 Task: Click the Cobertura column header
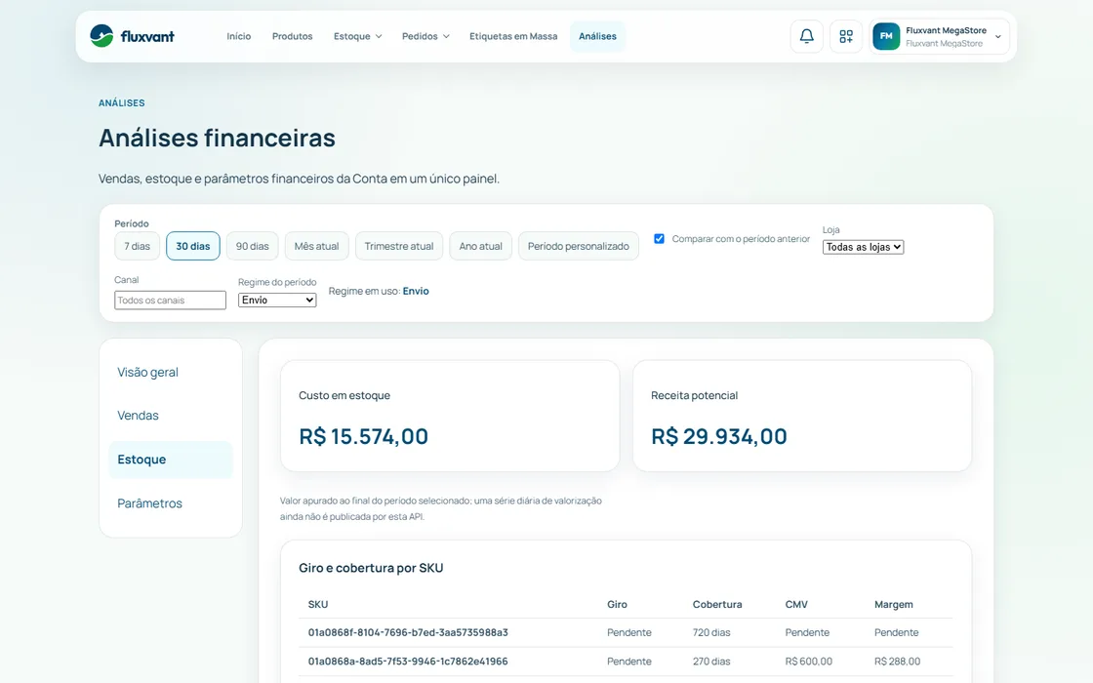pyautogui.click(x=717, y=604)
